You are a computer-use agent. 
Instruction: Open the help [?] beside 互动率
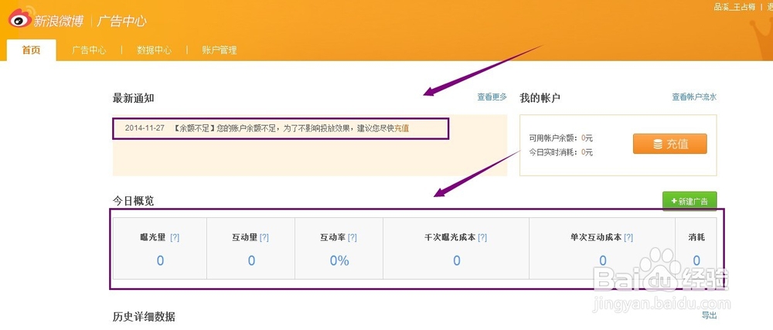352,237
